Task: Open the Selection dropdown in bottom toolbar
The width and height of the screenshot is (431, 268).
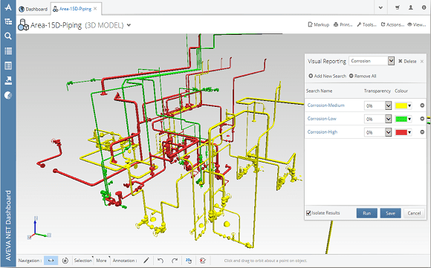Action: (x=83, y=261)
